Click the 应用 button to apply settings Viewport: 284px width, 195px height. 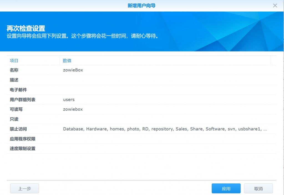226,188
